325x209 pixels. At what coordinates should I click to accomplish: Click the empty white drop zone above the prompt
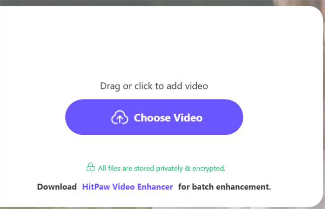click(154, 41)
